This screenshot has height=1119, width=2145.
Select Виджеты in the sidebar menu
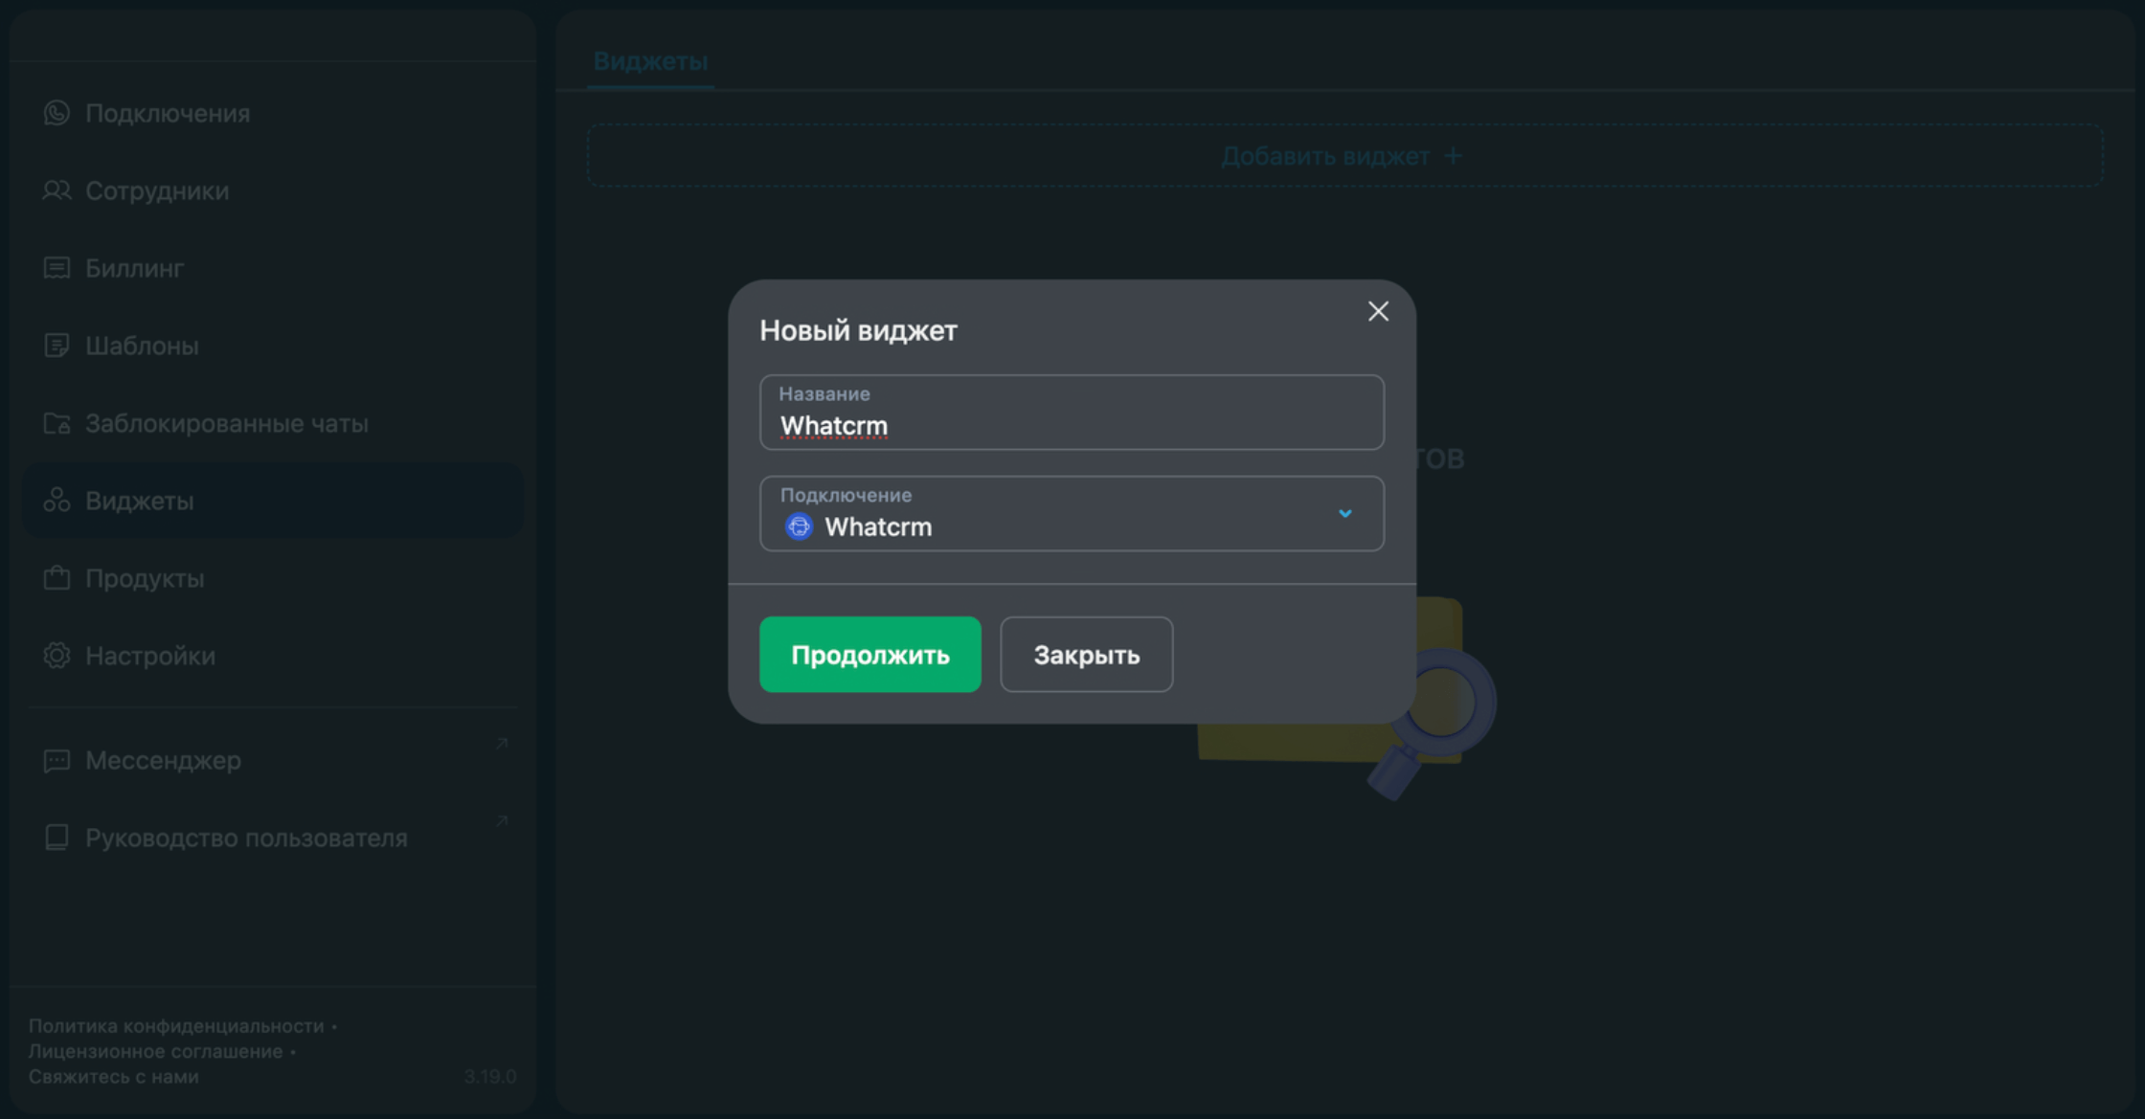click(x=140, y=501)
